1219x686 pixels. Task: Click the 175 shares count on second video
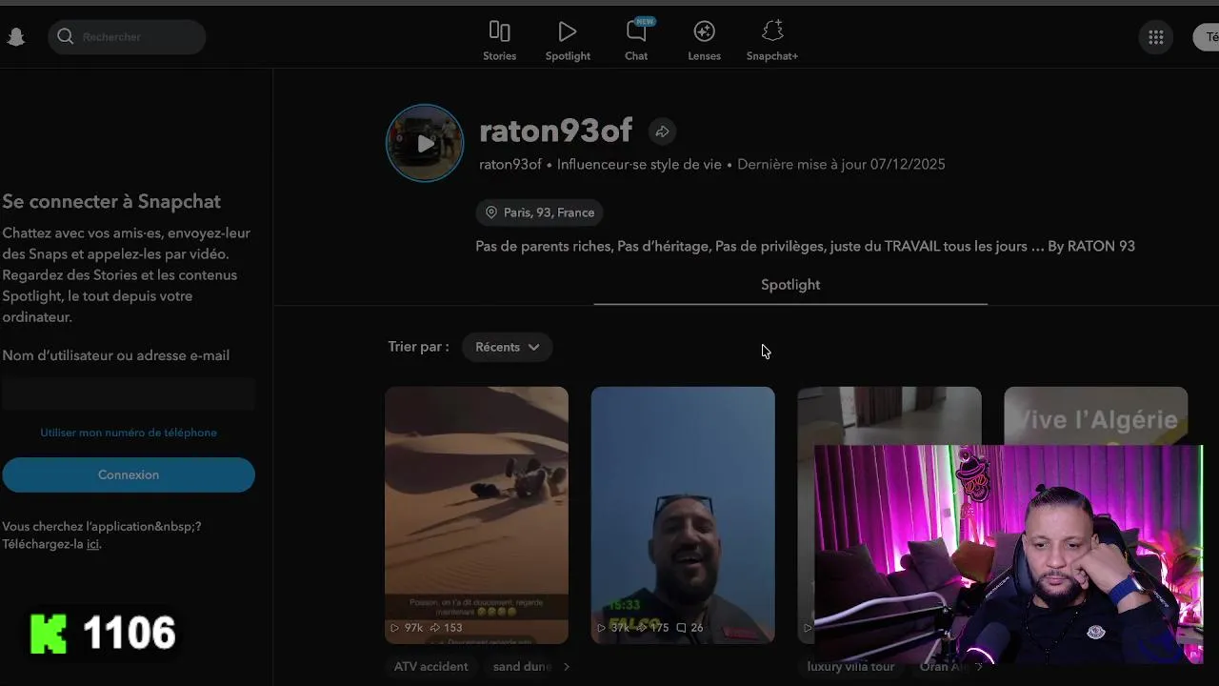coord(652,628)
